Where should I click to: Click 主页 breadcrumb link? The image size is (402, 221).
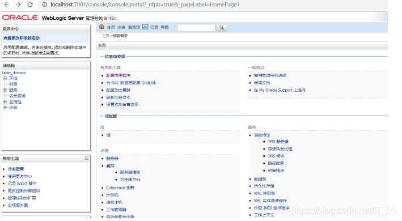pos(105,36)
